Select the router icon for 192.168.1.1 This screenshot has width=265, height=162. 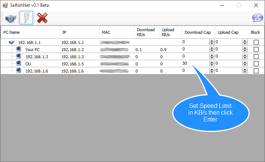[x=12, y=42]
